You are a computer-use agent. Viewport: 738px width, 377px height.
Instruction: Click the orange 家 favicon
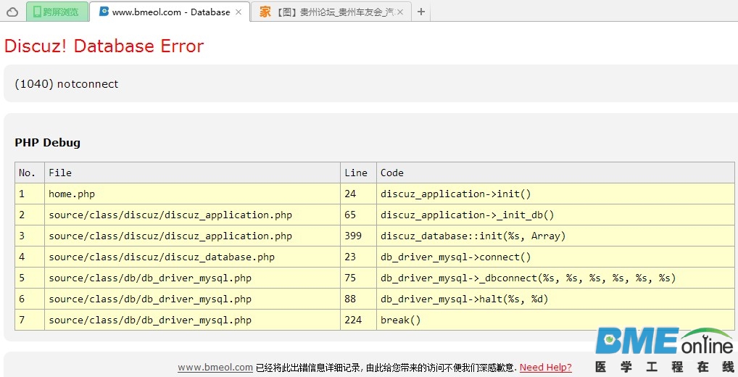265,12
